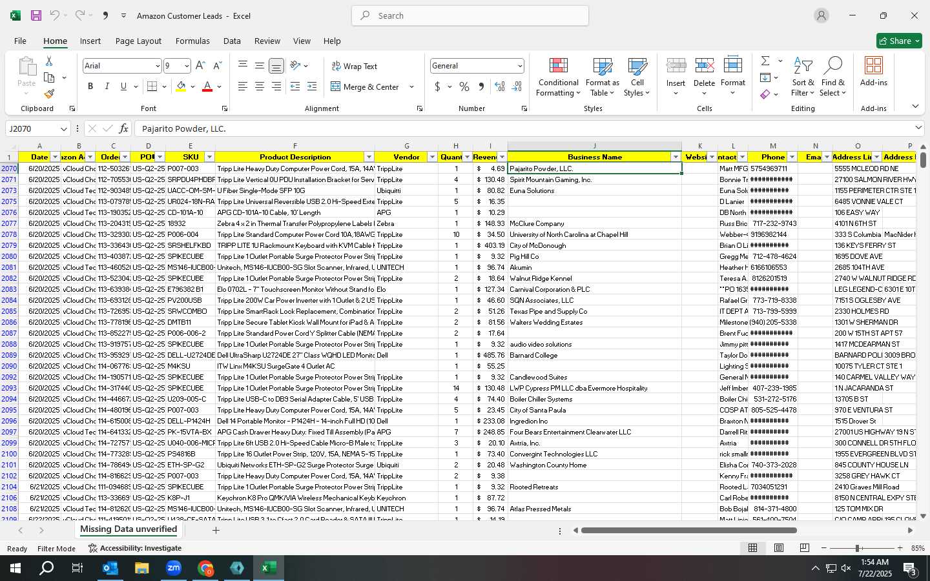Click the Search box in title bar
Screen dimensions: 930x581
point(470,15)
